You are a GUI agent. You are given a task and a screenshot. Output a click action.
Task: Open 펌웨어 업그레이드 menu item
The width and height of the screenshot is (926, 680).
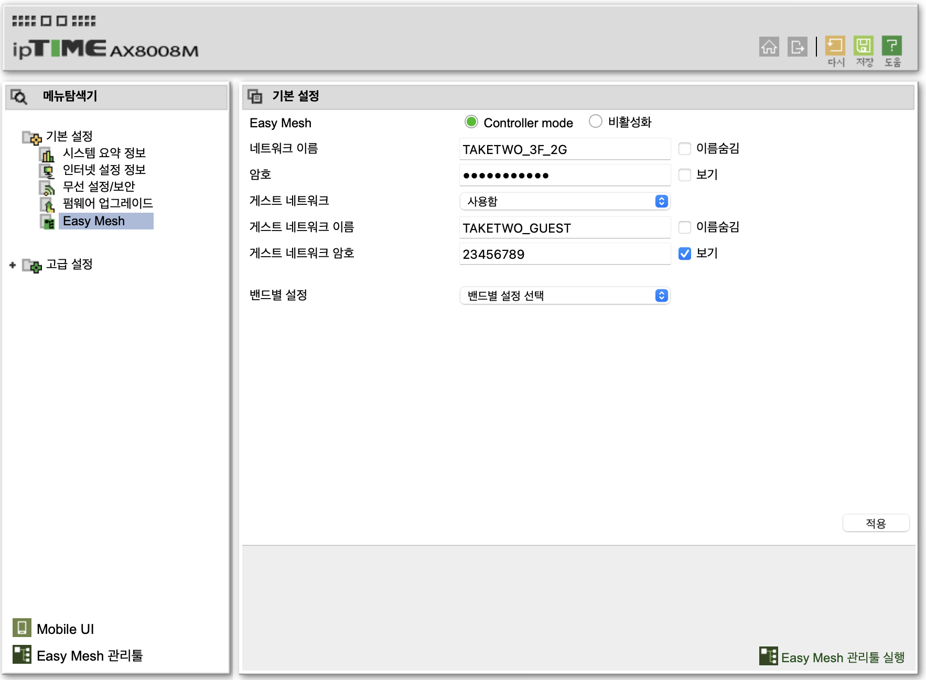[x=107, y=203]
